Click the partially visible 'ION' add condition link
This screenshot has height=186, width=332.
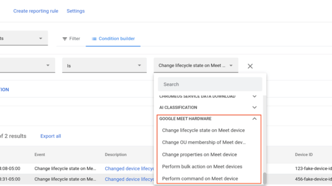pyautogui.click(x=5, y=89)
